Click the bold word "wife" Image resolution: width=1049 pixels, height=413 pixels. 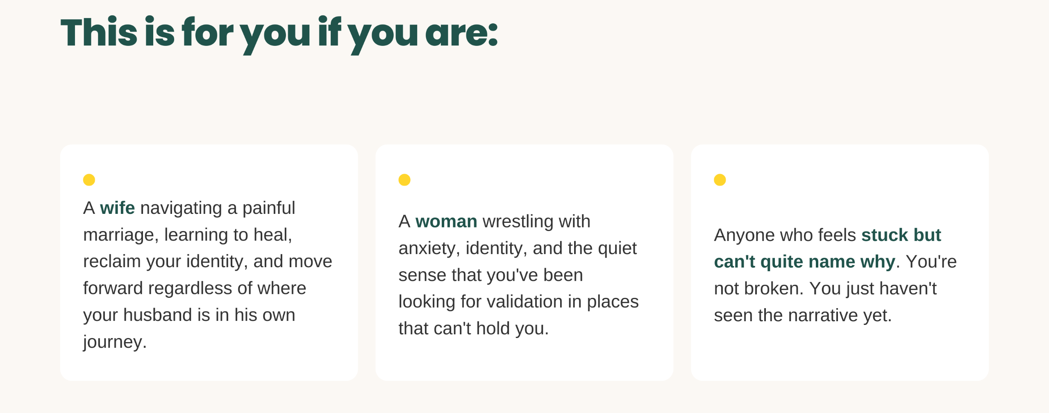pyautogui.click(x=117, y=208)
